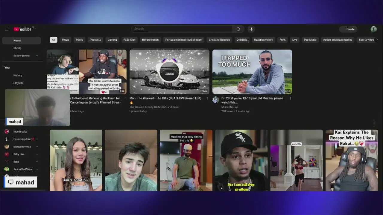Image resolution: width=383 pixels, height=215 pixels.
Task: Click plaqueboymax channel avatar
Action: click(x=7, y=147)
